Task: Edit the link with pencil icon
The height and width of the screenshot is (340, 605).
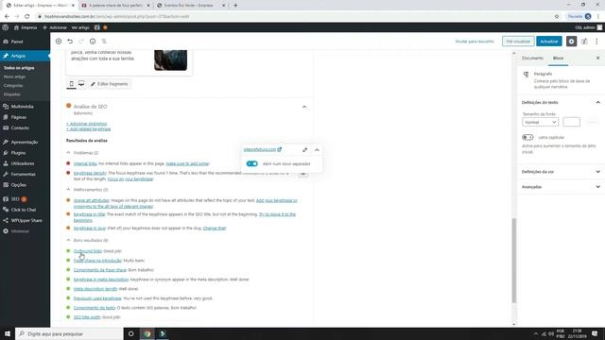Action: coord(304,149)
